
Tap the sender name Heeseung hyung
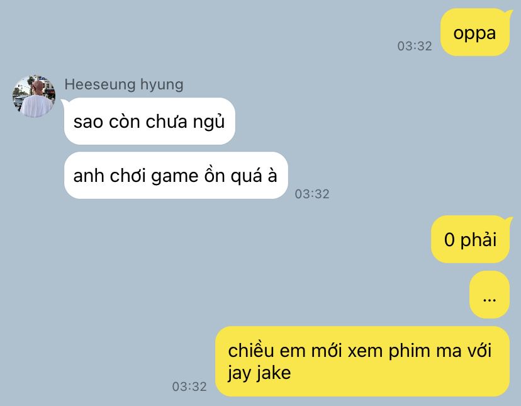123,84
